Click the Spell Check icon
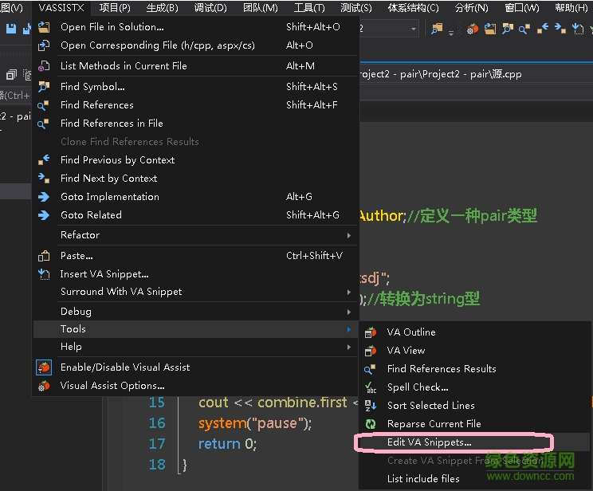Viewport: 593px width, 491px height. coord(371,387)
